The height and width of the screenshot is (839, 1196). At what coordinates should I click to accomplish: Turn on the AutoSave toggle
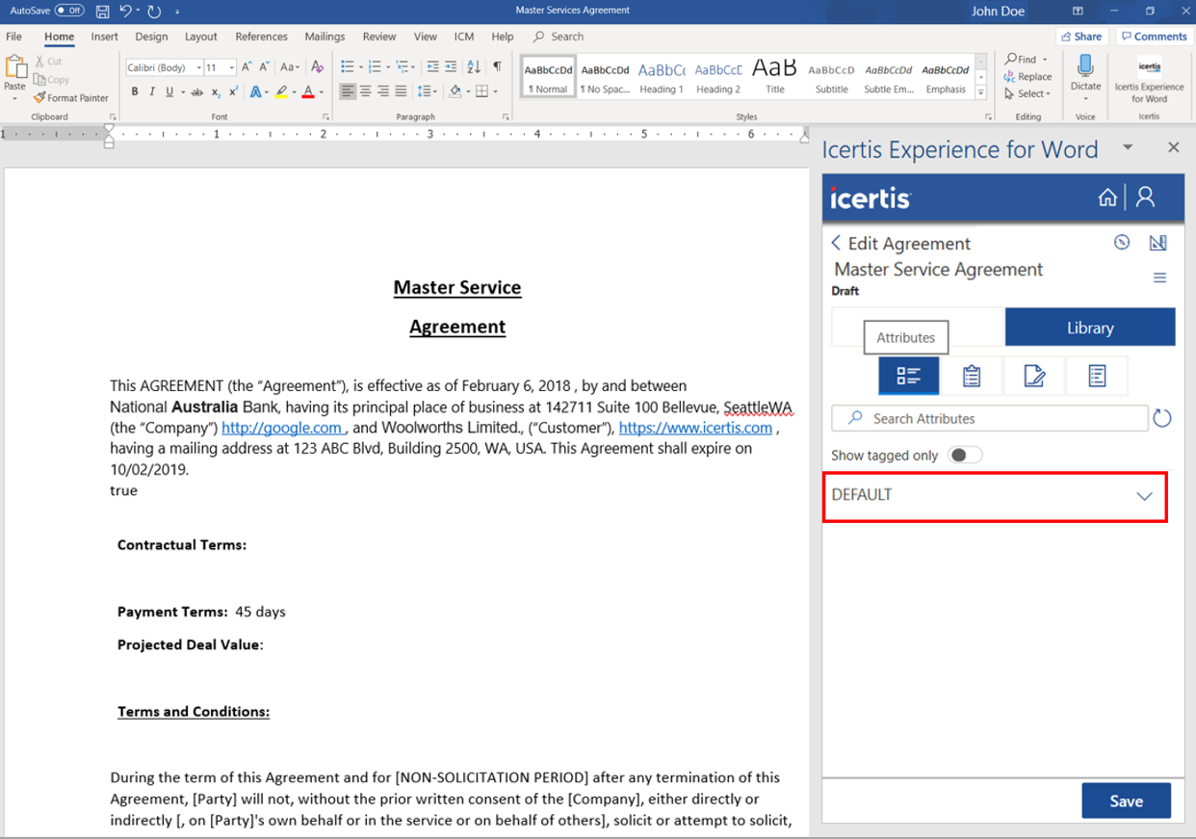coord(69,11)
